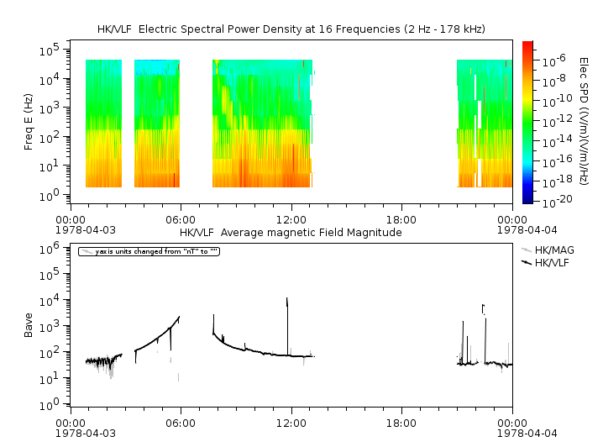
Task: Click the HK/MAG legend line icon
Action: [x=527, y=250]
